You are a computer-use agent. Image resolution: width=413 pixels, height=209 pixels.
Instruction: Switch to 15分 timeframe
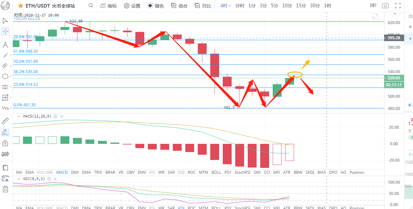pyautogui.click(x=301, y=6)
